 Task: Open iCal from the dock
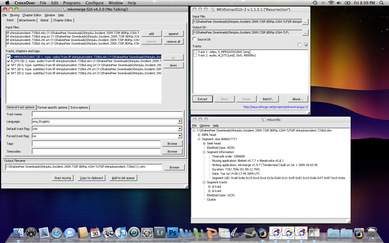click(x=95, y=233)
